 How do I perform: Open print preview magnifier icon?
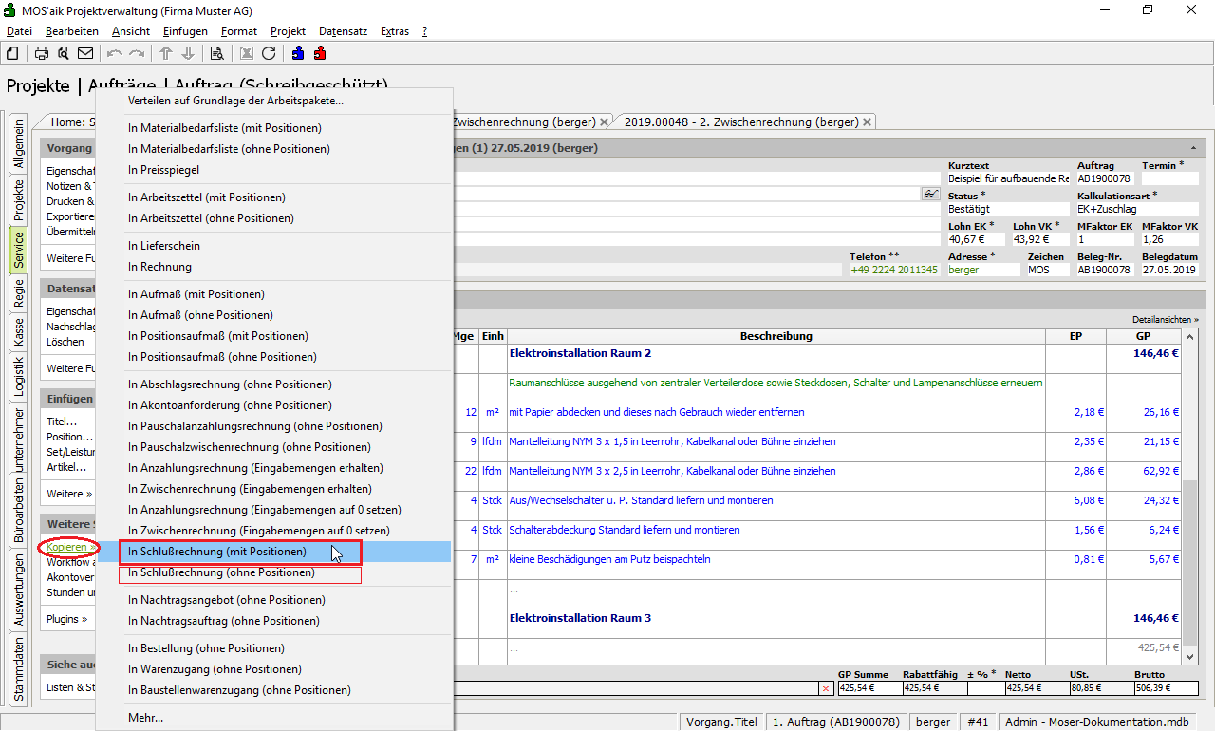63,53
